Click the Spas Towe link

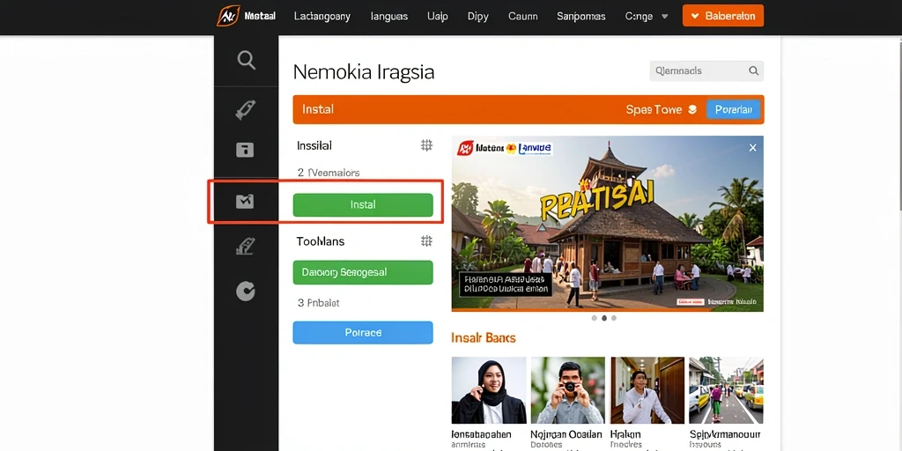pos(654,109)
